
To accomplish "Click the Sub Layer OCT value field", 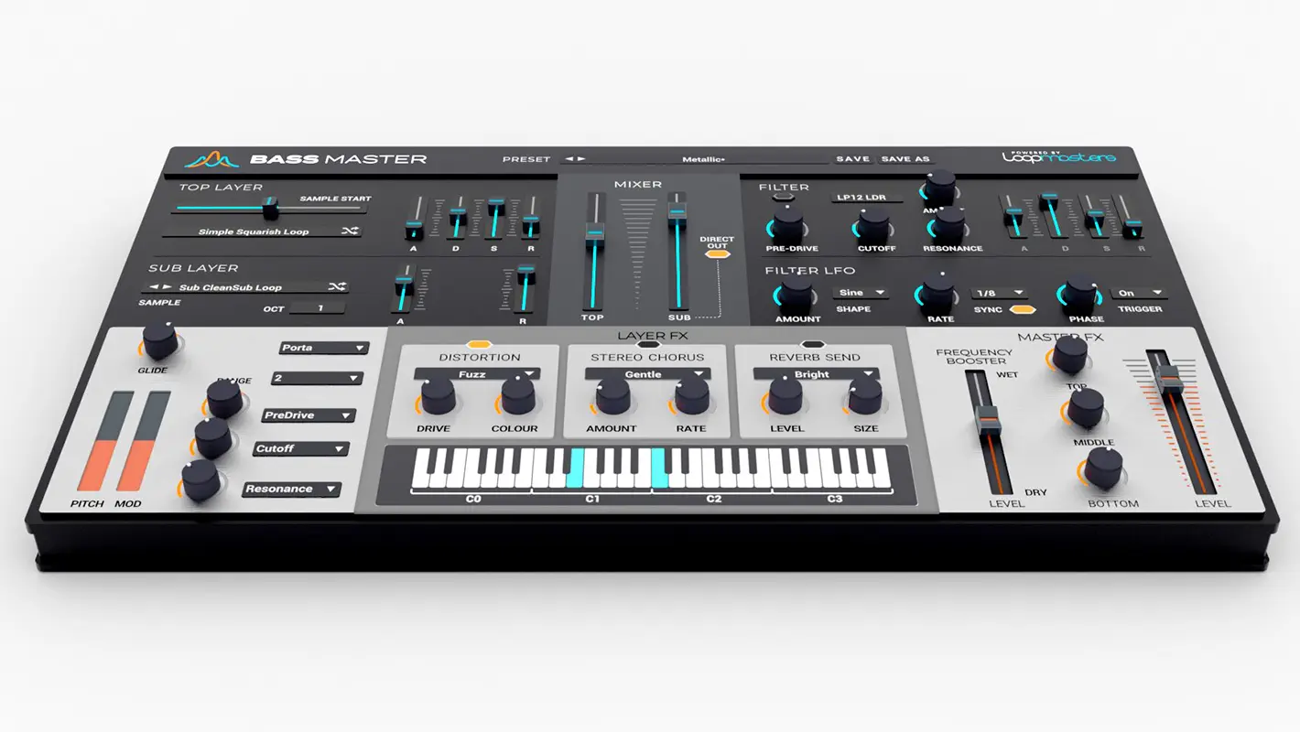I will pos(320,308).
